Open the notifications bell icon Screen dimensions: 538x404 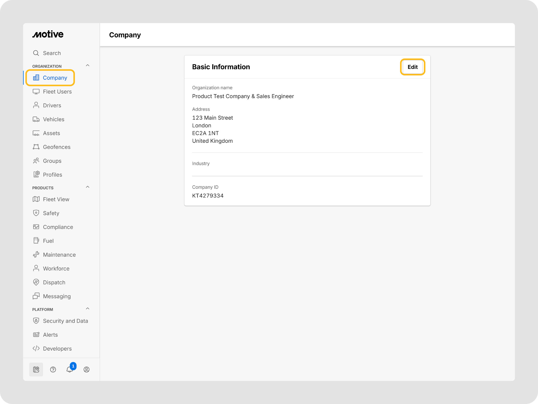click(69, 370)
